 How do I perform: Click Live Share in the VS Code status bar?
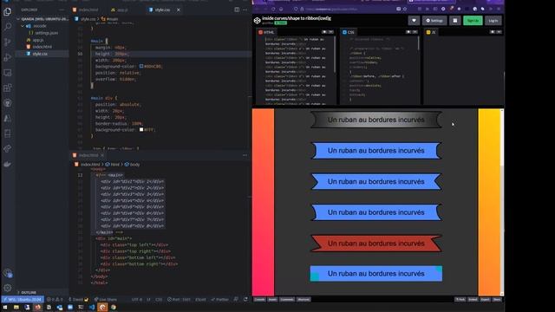tap(105, 299)
